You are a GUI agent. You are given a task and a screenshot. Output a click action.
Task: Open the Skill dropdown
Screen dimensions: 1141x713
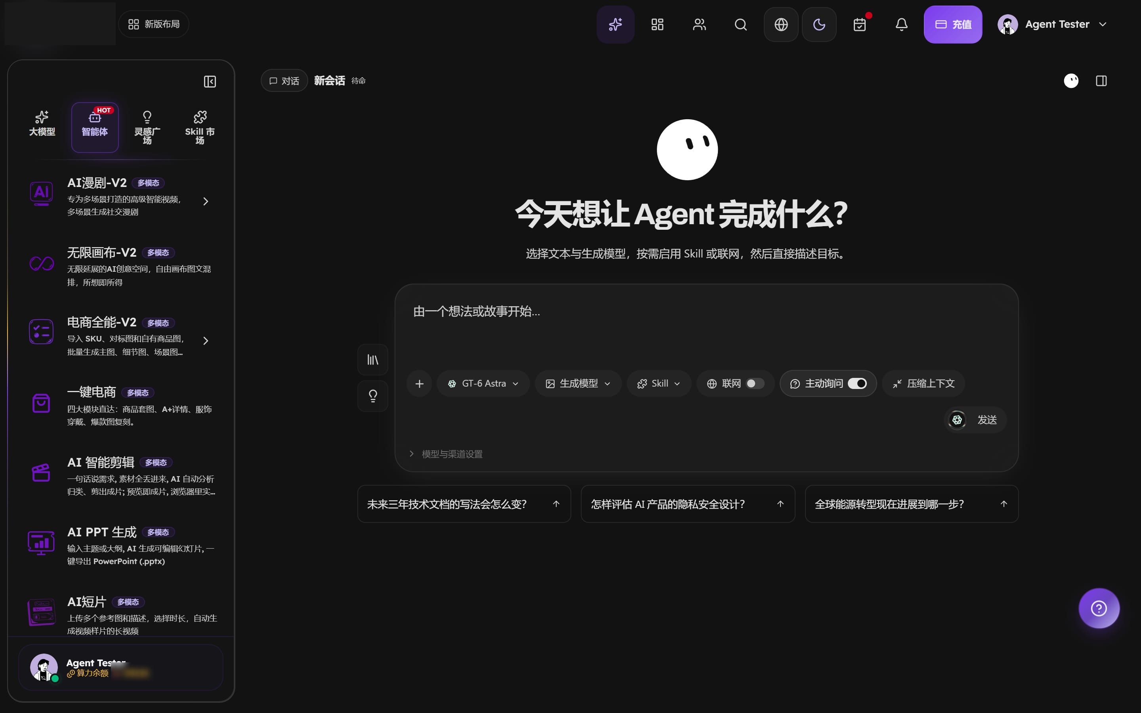(x=659, y=384)
